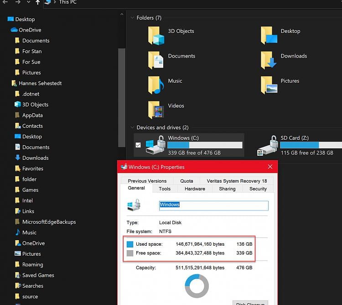This screenshot has width=342, height=305.
Task: Click the Searches folder icon in sidebar
Action: pos(18,285)
